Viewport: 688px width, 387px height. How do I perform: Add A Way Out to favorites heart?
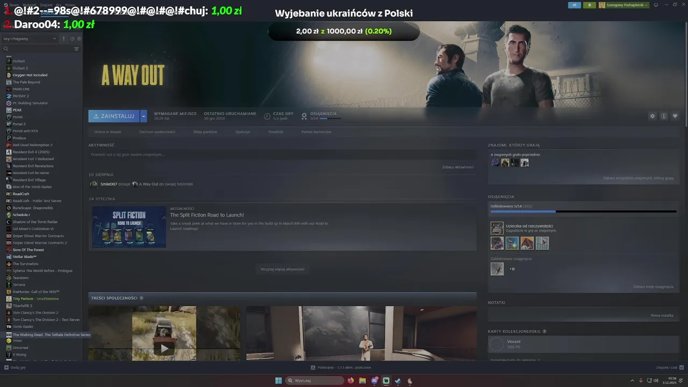[675, 116]
